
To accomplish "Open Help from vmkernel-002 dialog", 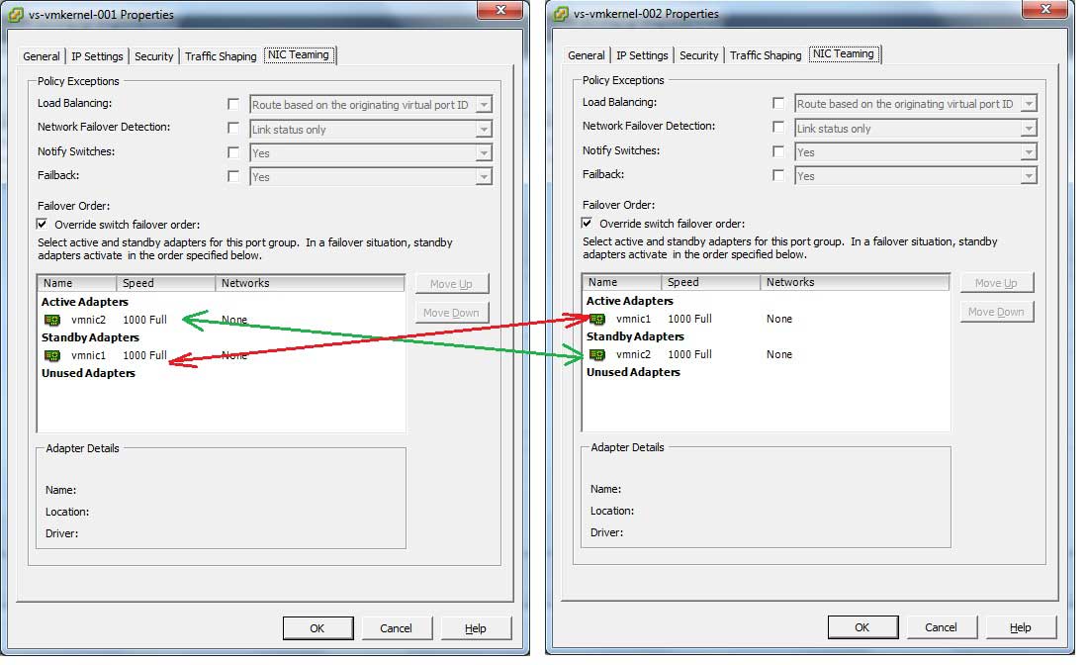I will 1020,627.
